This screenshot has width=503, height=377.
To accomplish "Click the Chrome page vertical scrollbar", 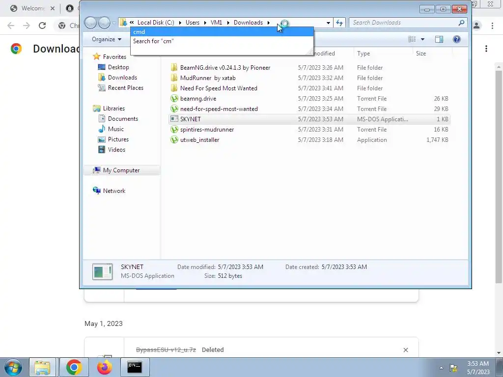I will [x=499, y=176].
